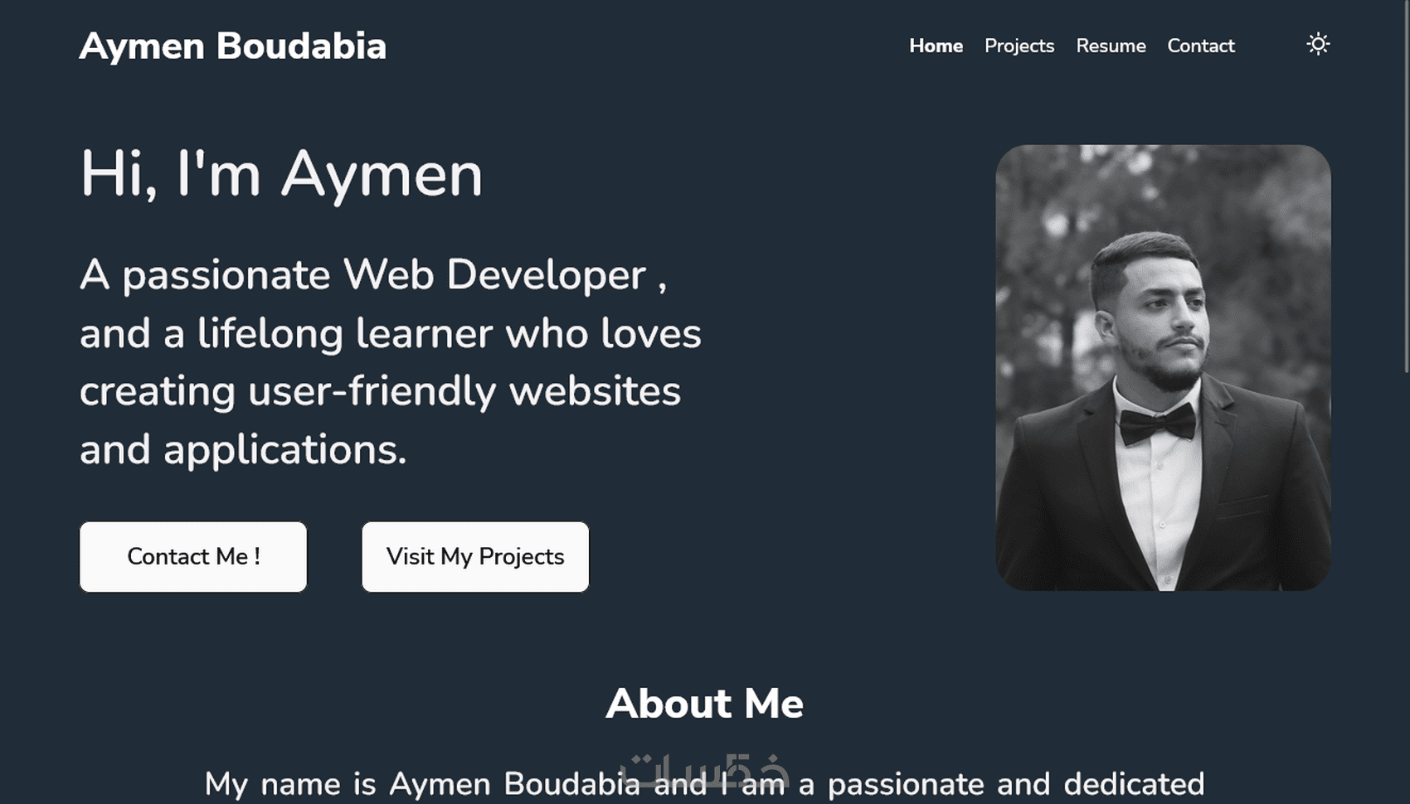The width and height of the screenshot is (1410, 804).
Task: Go to the Projects page
Action: [x=1019, y=46]
